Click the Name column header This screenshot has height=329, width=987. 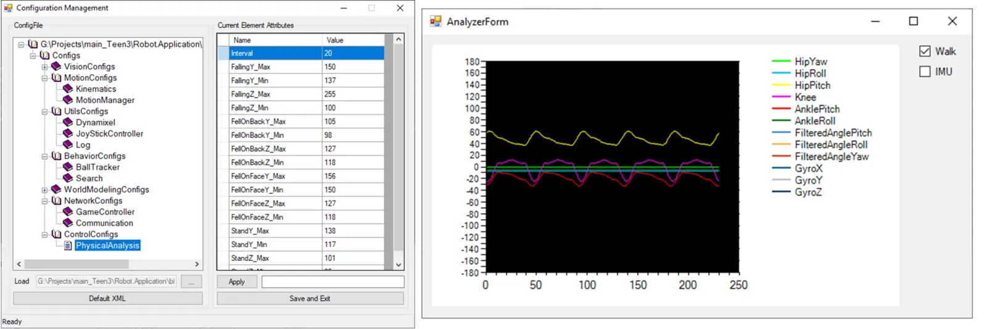coord(275,40)
